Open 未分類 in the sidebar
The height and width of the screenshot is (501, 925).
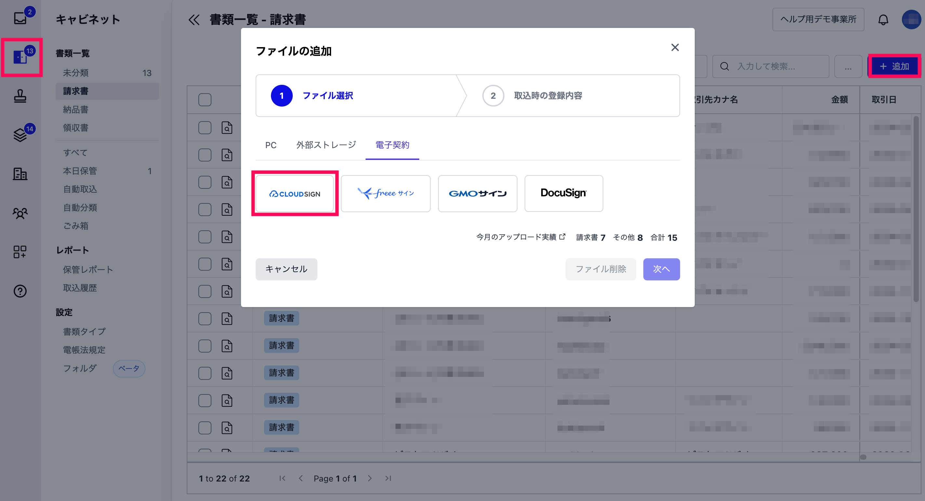(x=107, y=73)
